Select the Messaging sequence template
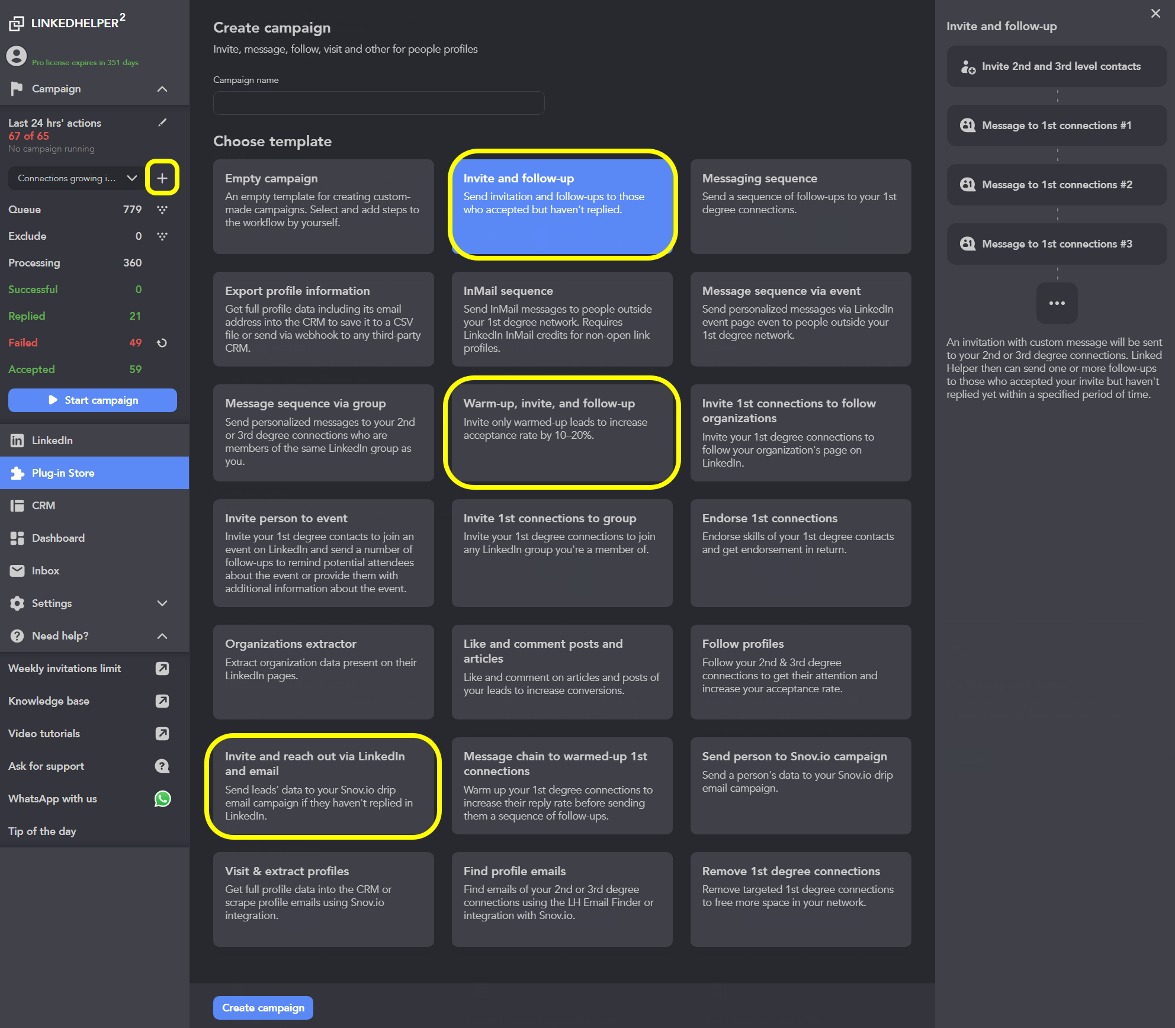The width and height of the screenshot is (1175, 1028). [801, 207]
